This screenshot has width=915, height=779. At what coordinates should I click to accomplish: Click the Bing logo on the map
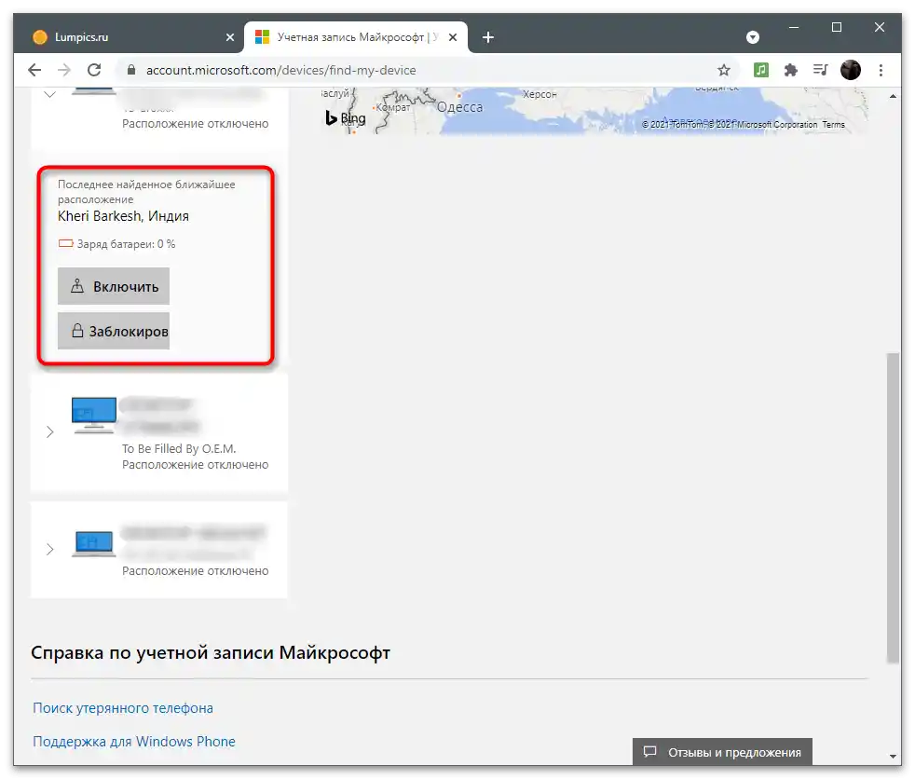(346, 118)
